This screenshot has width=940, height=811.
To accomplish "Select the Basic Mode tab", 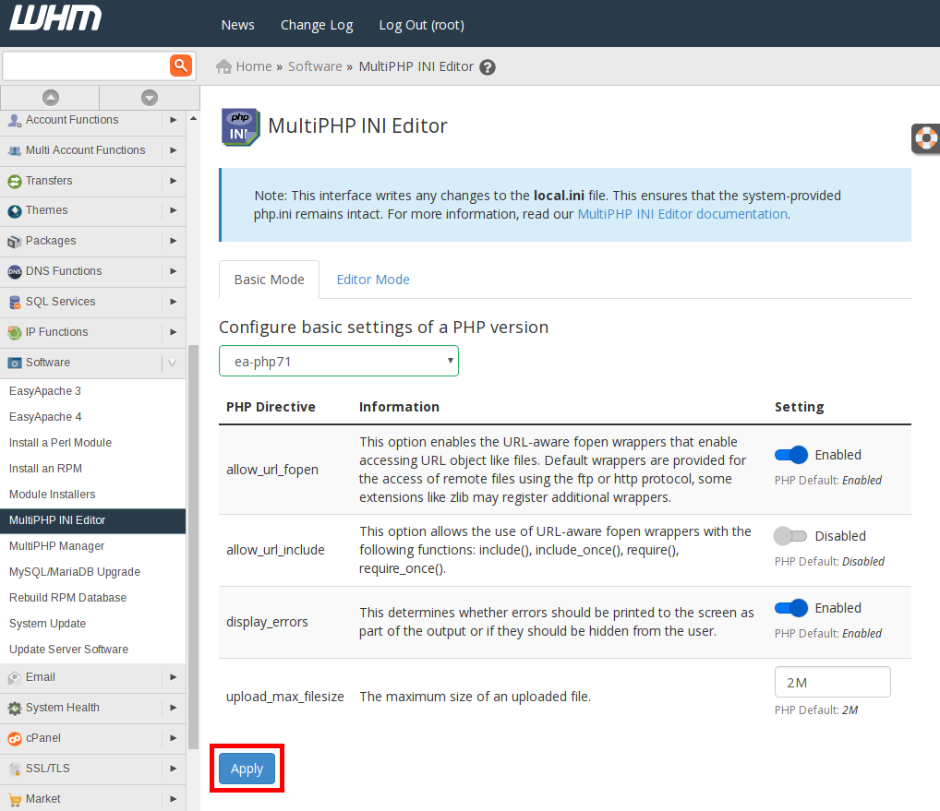I will pyautogui.click(x=270, y=280).
